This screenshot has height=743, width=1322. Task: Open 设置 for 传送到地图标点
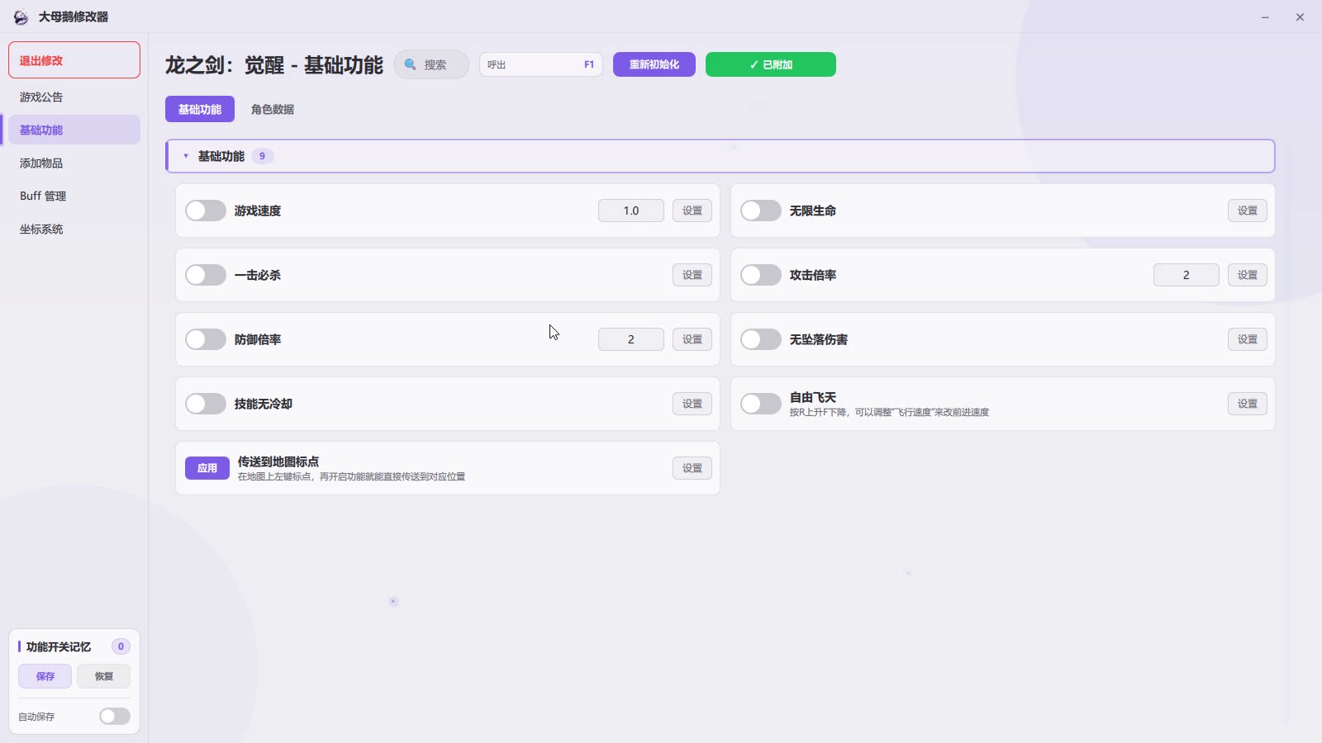click(692, 468)
